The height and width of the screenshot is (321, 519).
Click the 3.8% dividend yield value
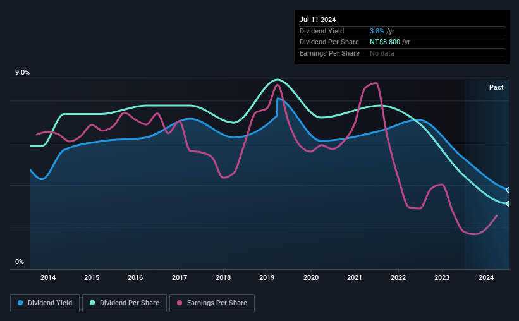(x=377, y=31)
